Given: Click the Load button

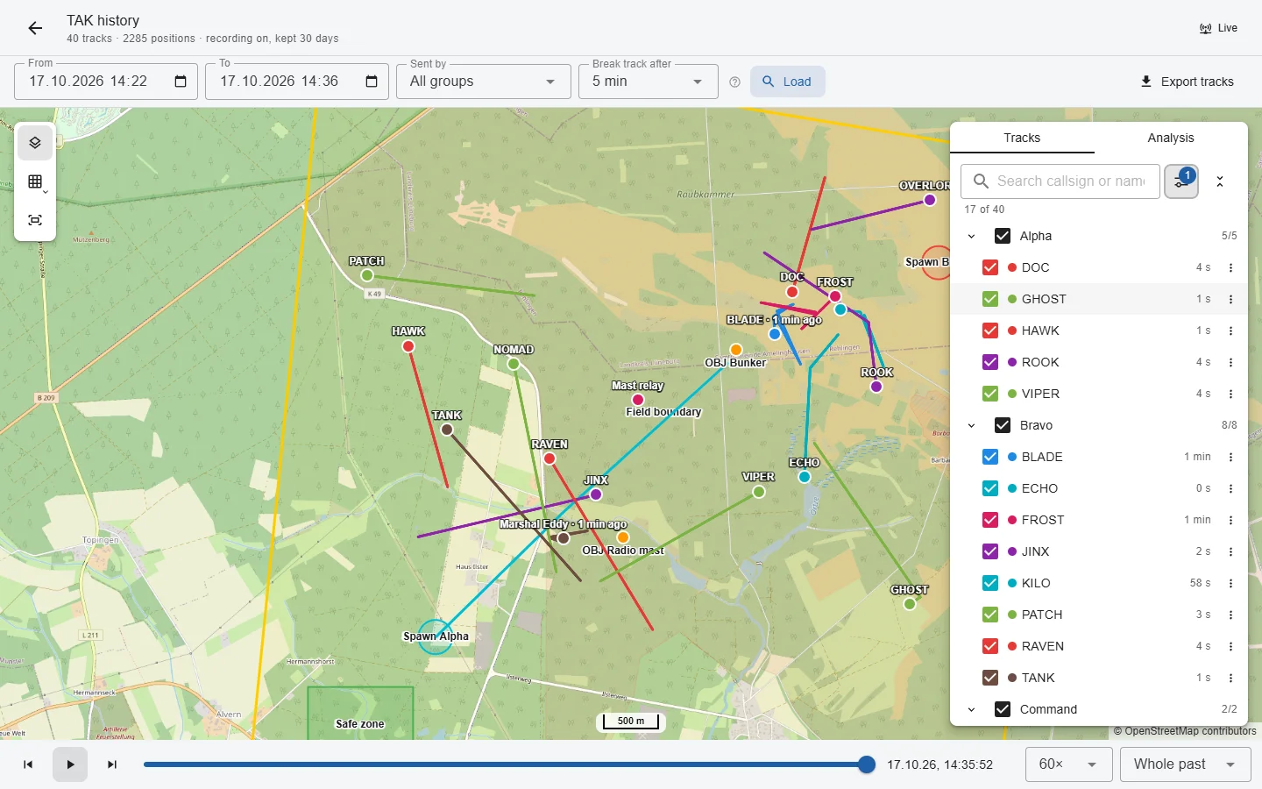Looking at the screenshot, I should pyautogui.click(x=787, y=82).
